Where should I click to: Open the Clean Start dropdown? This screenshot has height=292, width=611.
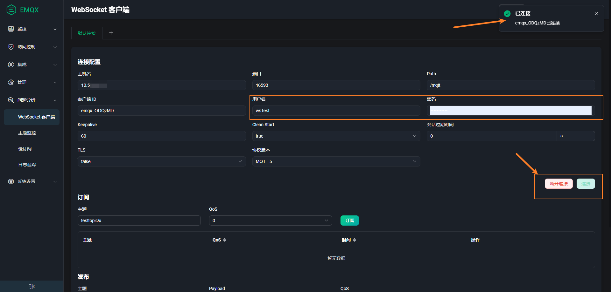(x=336, y=136)
